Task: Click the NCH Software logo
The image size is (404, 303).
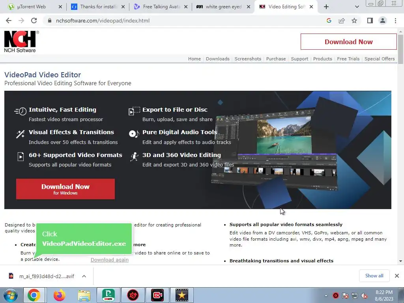Action: [x=21, y=42]
